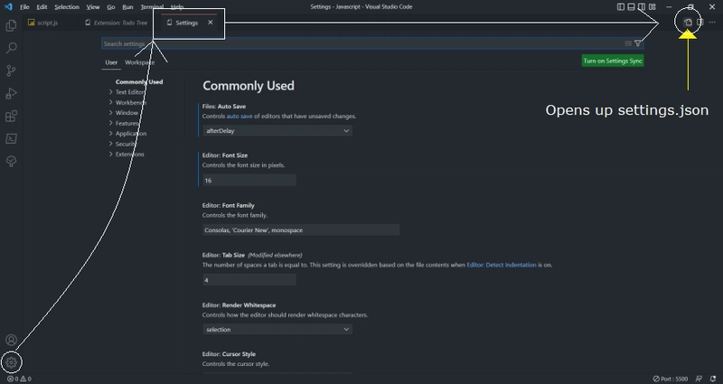
Task: Select the User settings scope tab
Action: [x=111, y=62]
